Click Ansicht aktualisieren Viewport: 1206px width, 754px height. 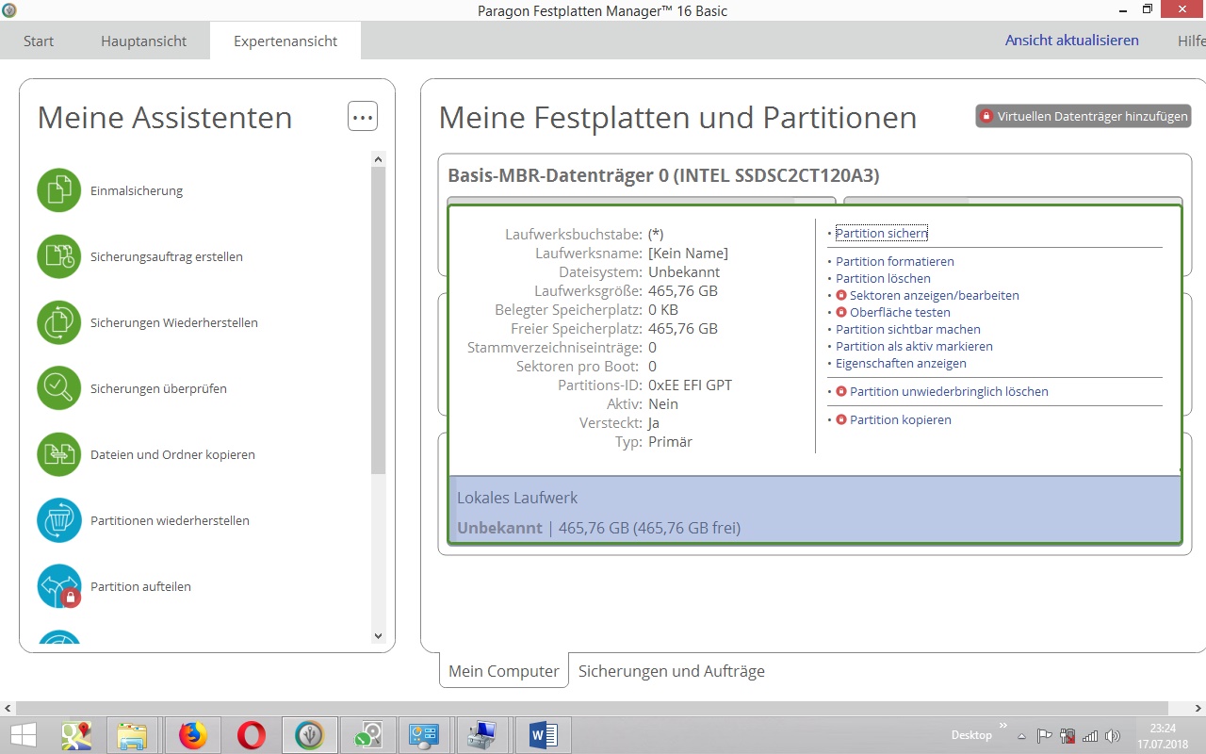tap(1072, 41)
